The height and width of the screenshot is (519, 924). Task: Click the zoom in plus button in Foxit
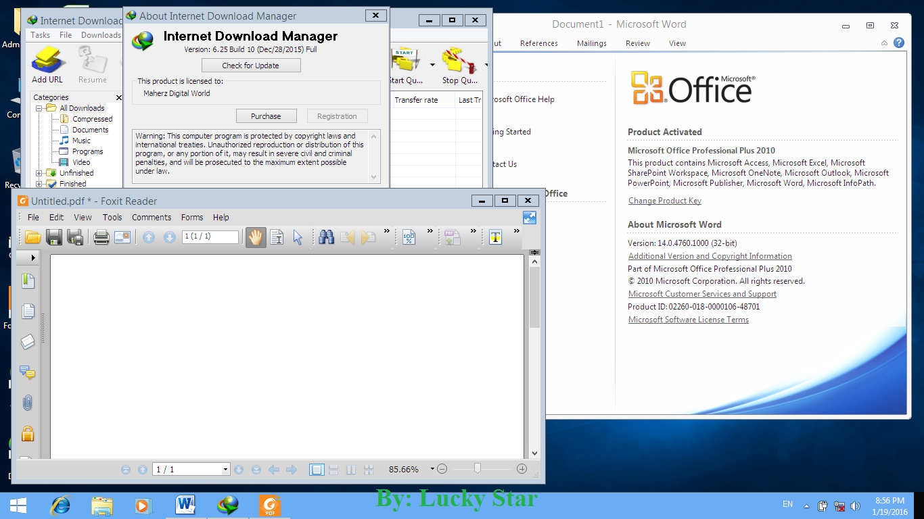pos(522,469)
